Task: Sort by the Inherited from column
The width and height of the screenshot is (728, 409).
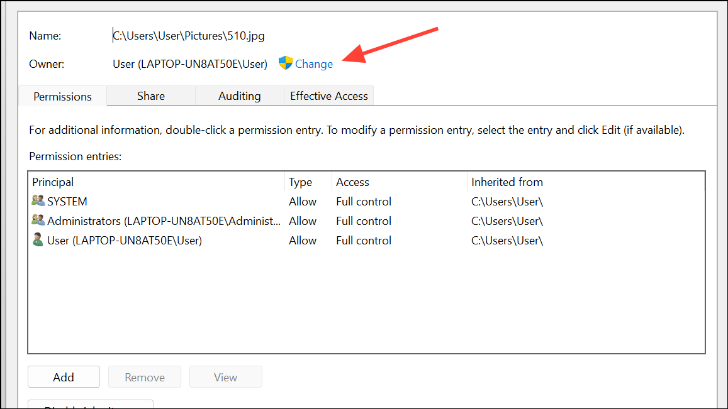Action: [507, 182]
